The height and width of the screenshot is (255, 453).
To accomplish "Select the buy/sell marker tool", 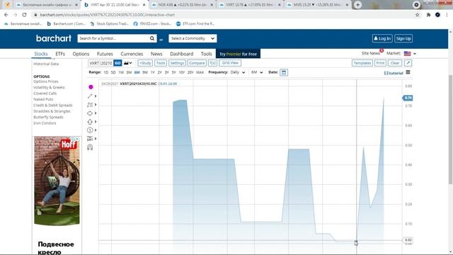I will tap(90, 139).
